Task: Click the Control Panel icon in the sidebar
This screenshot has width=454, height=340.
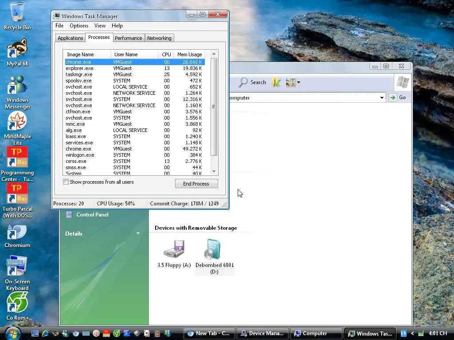Action: point(69,215)
